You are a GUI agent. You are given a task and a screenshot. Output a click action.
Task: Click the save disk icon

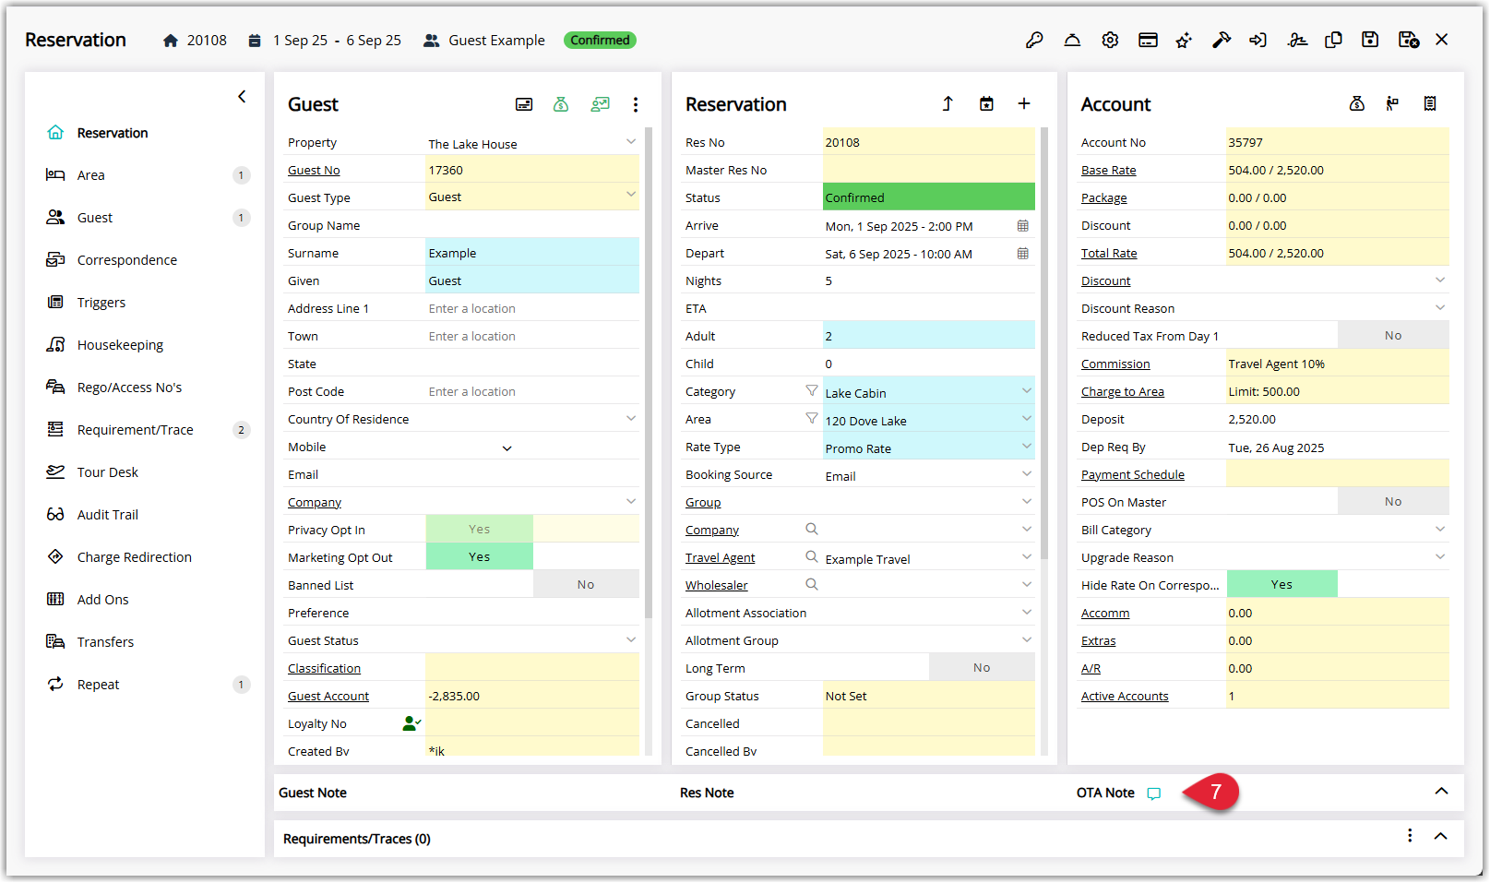[1370, 40]
